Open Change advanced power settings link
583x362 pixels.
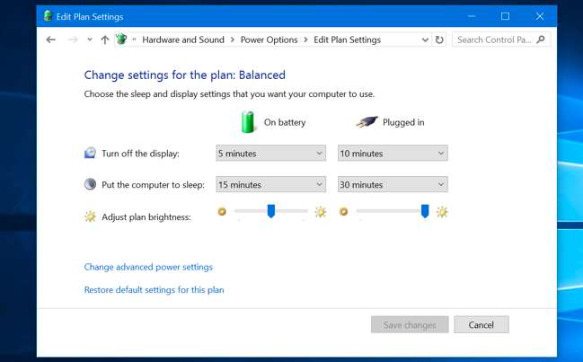pyautogui.click(x=148, y=267)
